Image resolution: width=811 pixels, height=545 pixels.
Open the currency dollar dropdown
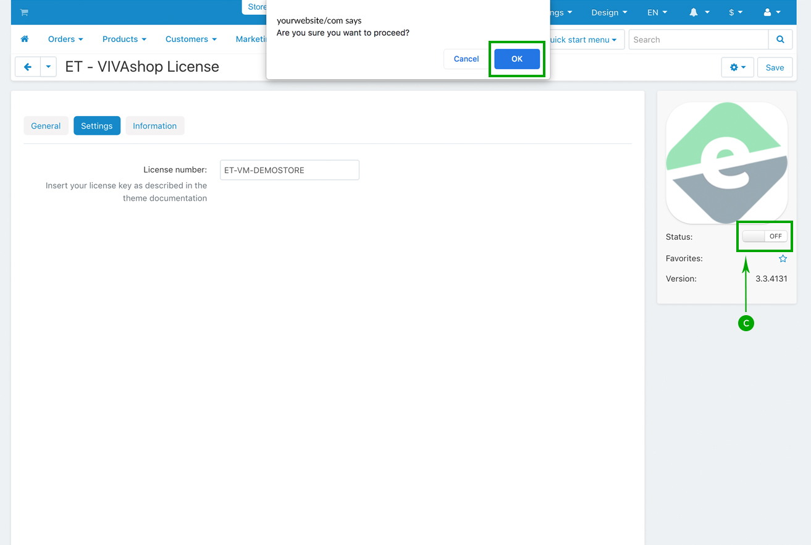click(736, 12)
